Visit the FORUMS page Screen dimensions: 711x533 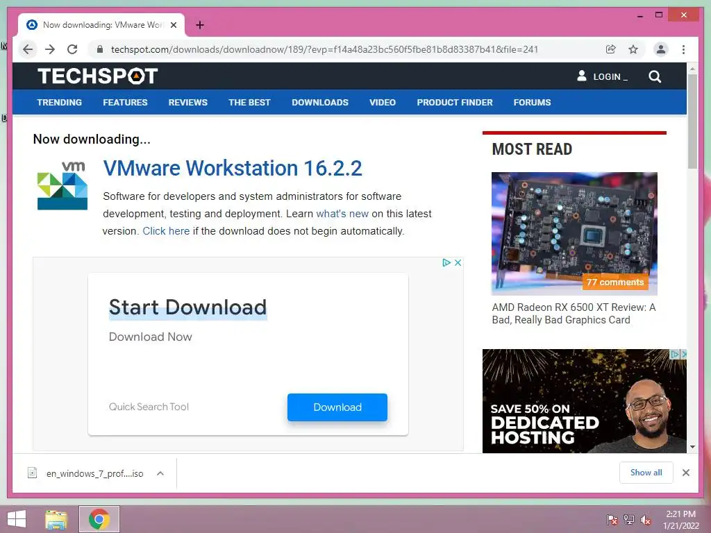point(532,103)
